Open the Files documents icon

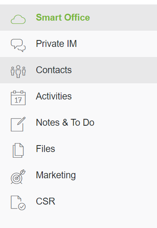(x=18, y=150)
